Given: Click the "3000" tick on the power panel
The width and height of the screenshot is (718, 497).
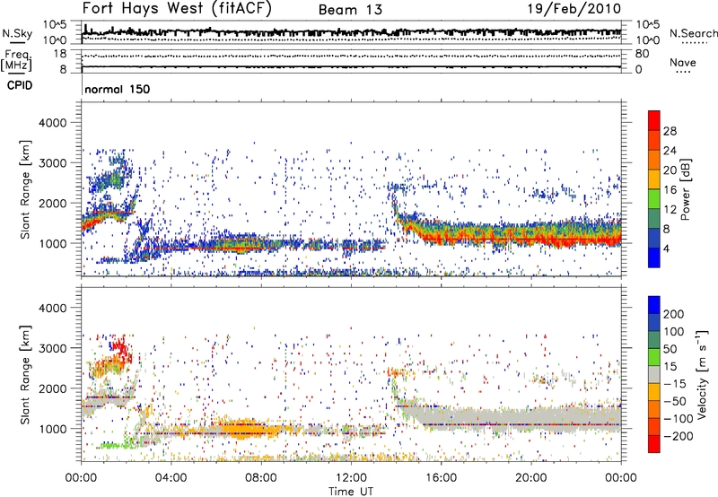Looking at the screenshot, I should click(52, 163).
